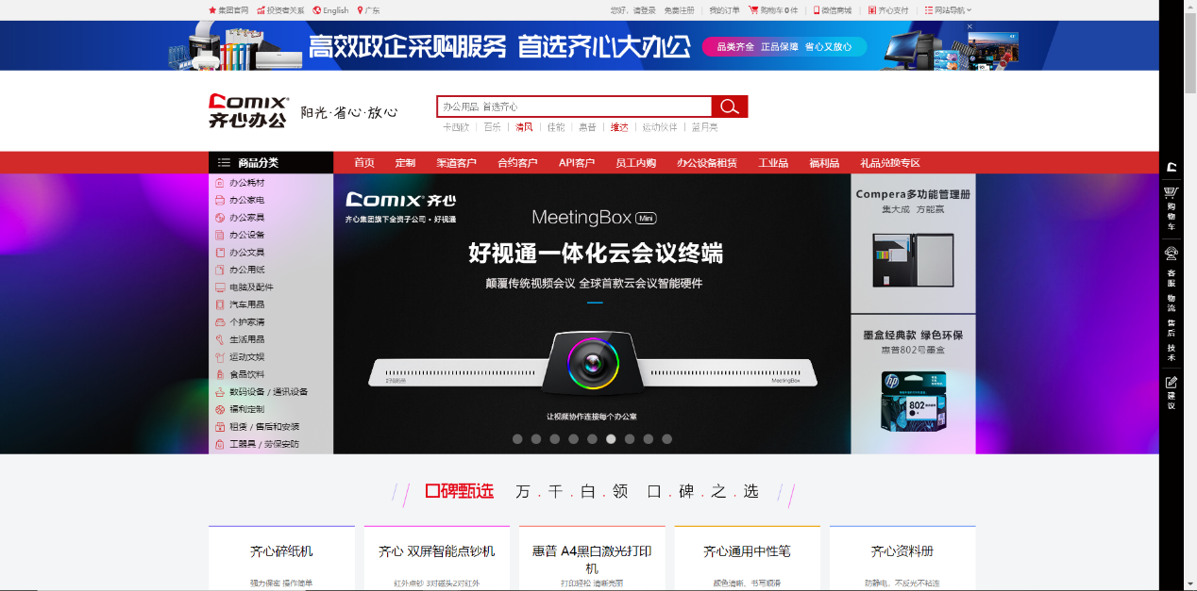Screen dimensions: 1197x591
Task: Click the 个护家清 category icon
Action: (220, 322)
